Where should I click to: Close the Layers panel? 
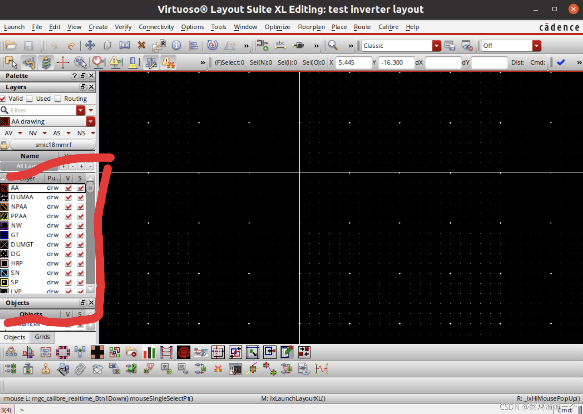pyautogui.click(x=91, y=87)
